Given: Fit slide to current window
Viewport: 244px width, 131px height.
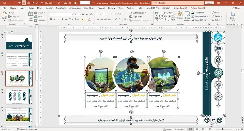Looking at the screenshot, I should pos(242,129).
